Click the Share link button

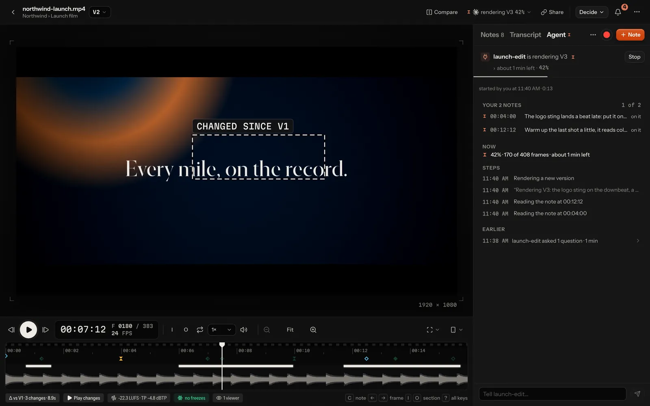[552, 12]
